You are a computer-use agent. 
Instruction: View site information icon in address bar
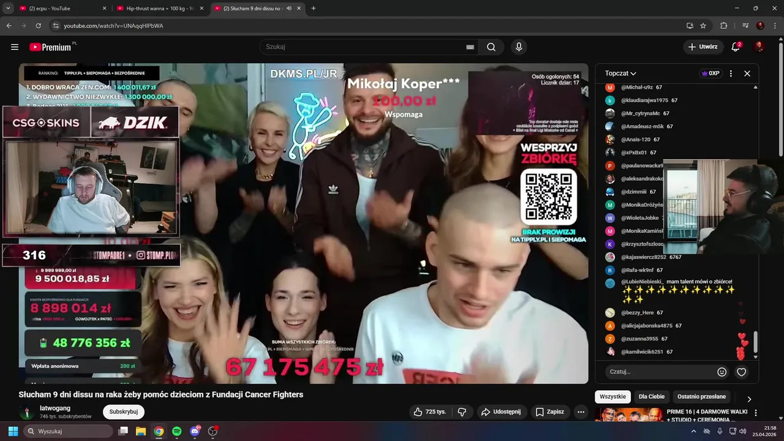click(x=56, y=26)
